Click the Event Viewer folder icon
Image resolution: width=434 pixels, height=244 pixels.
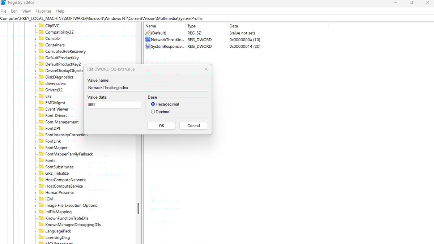(x=41, y=109)
